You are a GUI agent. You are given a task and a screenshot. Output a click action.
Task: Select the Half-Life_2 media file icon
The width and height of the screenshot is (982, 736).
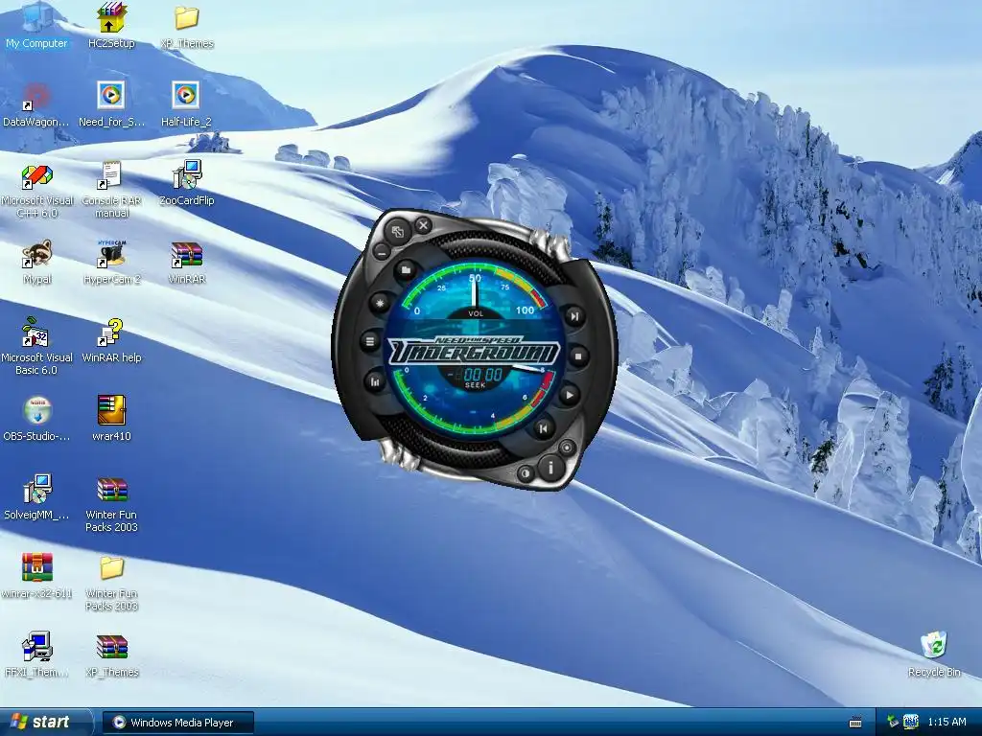[x=187, y=105]
